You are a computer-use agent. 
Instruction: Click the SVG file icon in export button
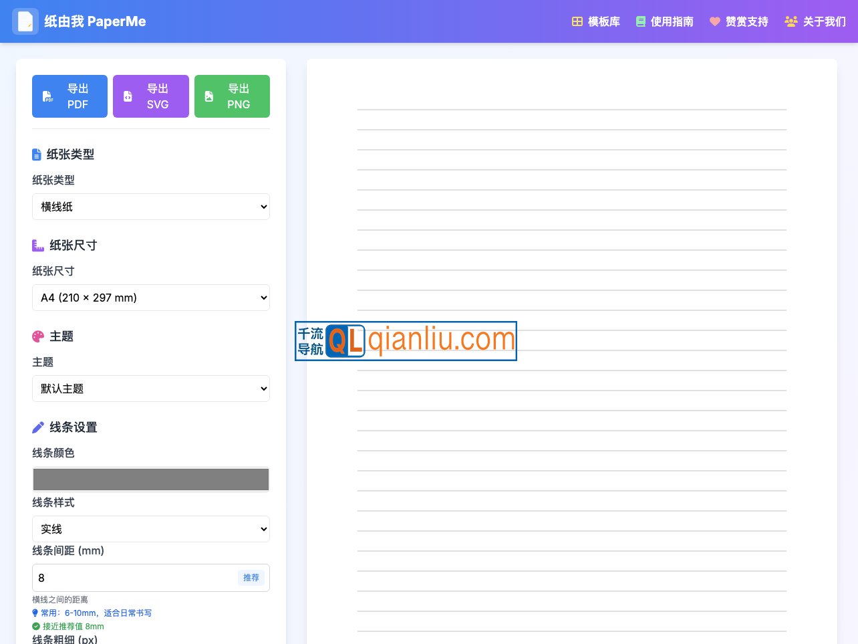(x=128, y=96)
